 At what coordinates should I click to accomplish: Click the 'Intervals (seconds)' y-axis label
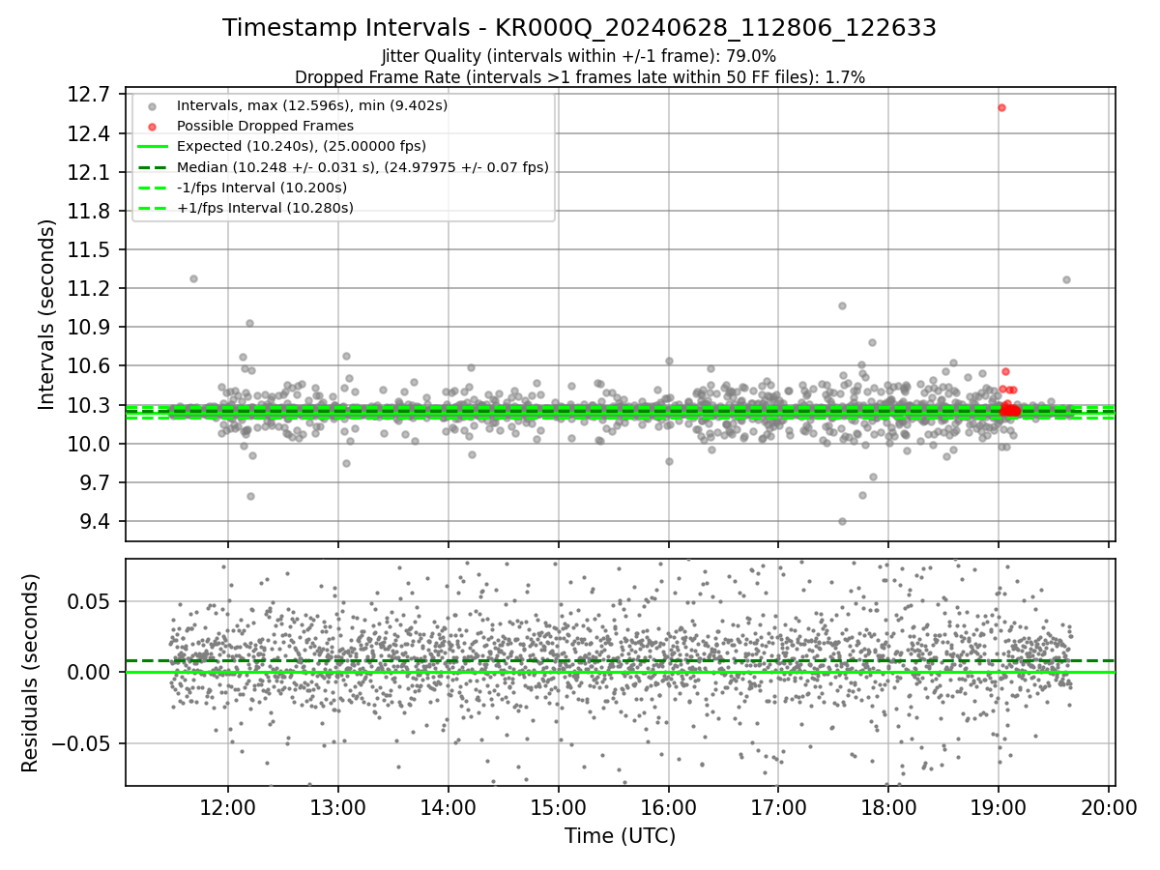point(47,314)
